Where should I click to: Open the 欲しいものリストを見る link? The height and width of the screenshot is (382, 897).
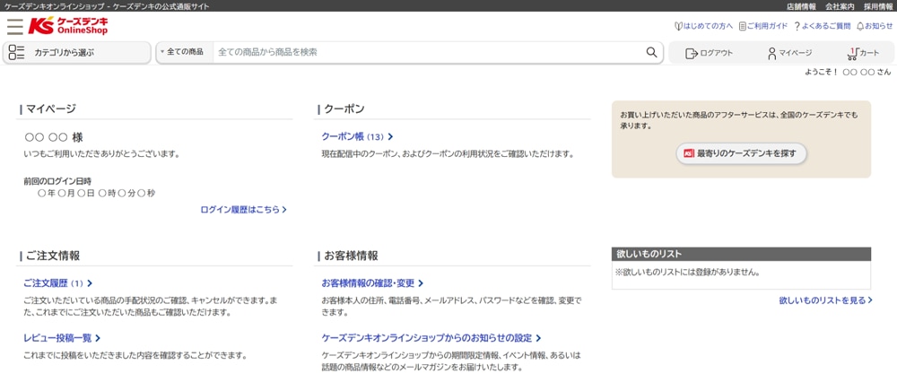click(823, 300)
